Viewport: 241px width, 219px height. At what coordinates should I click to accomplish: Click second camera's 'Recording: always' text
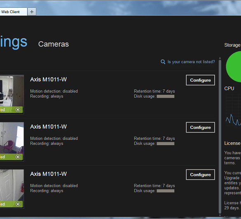click(47, 144)
